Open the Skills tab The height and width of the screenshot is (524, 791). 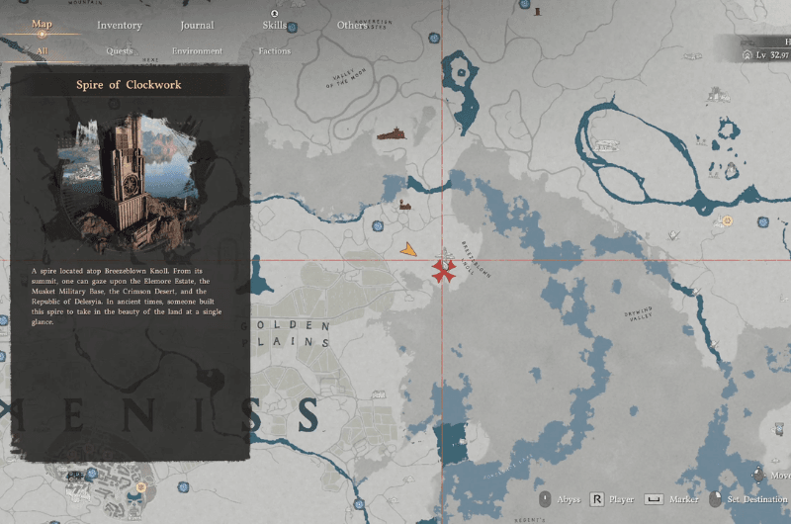(275, 25)
